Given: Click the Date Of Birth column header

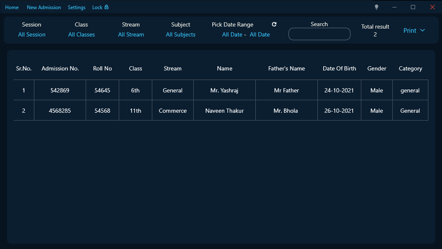Looking at the screenshot, I should coord(339,69).
